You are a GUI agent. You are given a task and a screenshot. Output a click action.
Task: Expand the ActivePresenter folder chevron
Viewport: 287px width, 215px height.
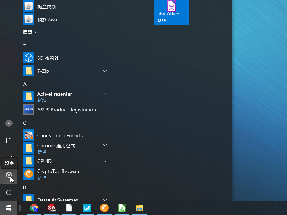click(x=105, y=94)
